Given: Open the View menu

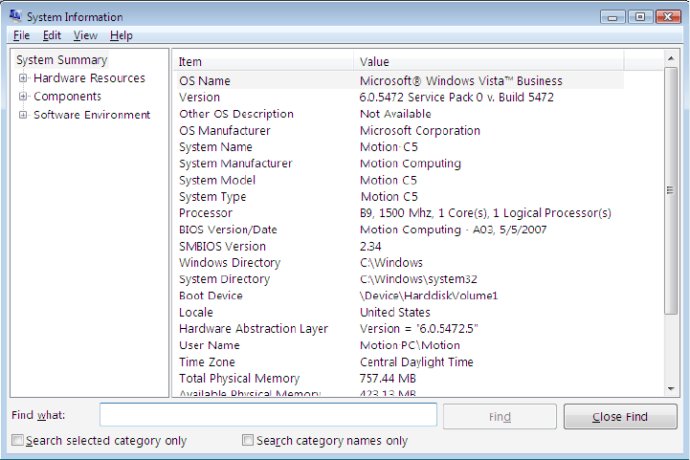Looking at the screenshot, I should [x=85, y=35].
